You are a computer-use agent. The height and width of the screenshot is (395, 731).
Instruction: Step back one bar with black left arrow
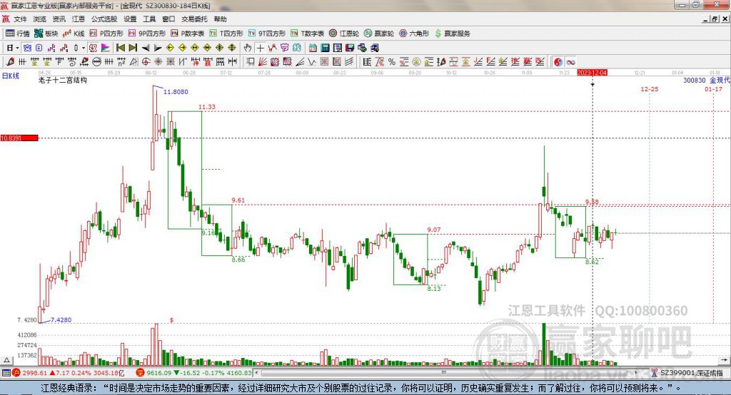[x=146, y=48]
